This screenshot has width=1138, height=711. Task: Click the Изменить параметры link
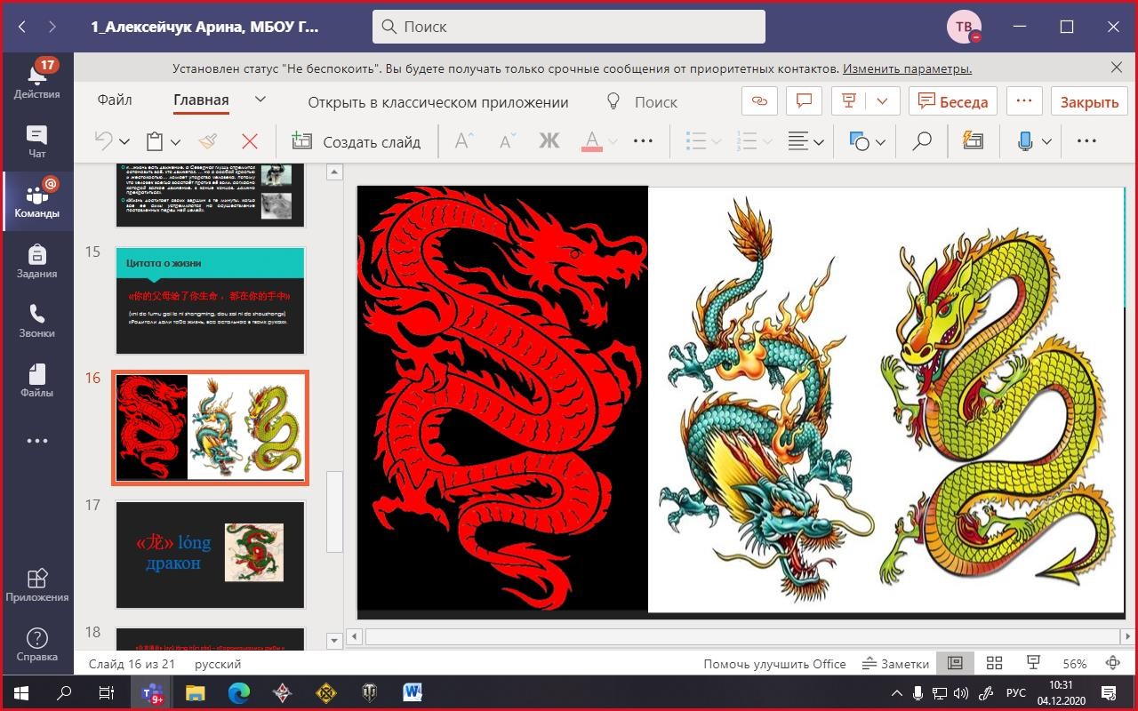(907, 68)
